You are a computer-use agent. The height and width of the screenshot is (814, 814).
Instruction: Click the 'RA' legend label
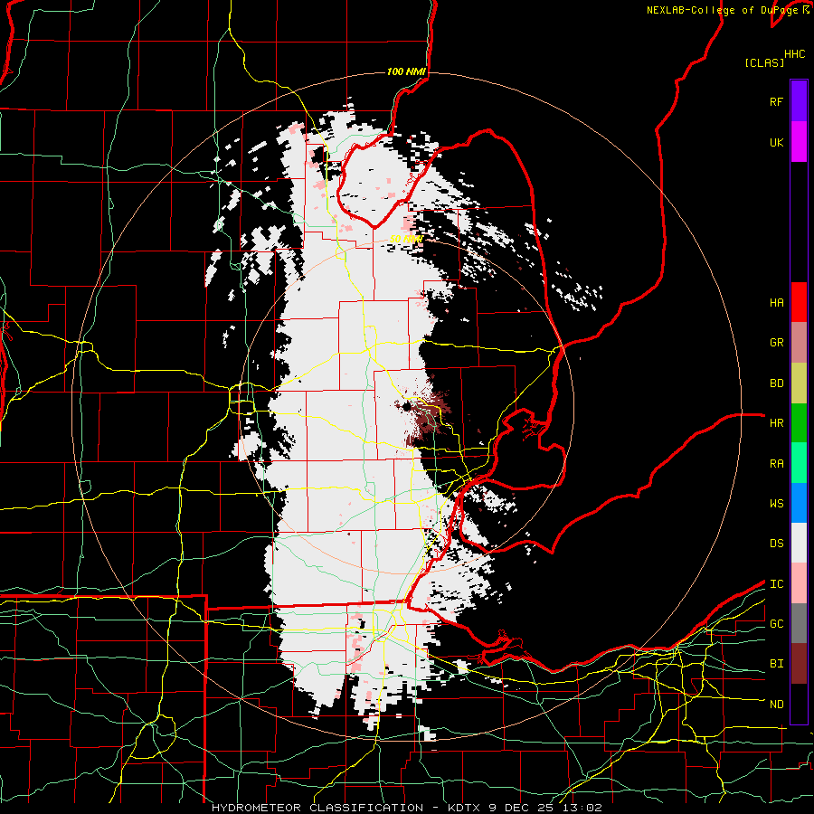(776, 464)
